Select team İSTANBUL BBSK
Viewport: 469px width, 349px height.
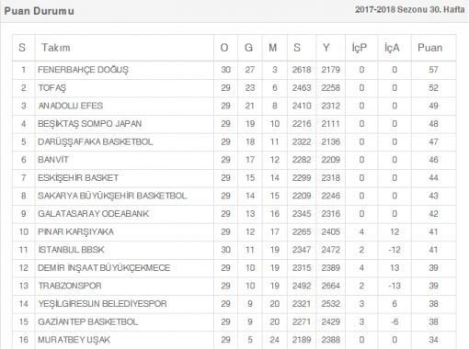(71, 250)
